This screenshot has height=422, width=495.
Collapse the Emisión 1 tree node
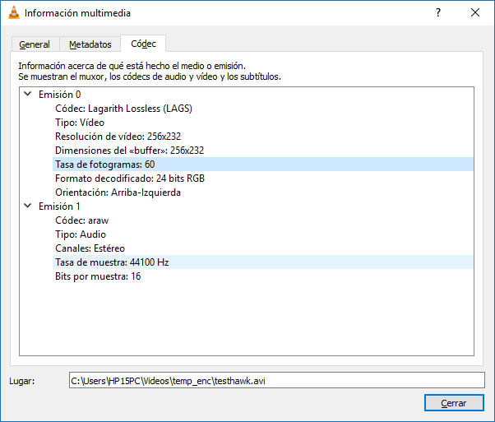click(x=28, y=206)
